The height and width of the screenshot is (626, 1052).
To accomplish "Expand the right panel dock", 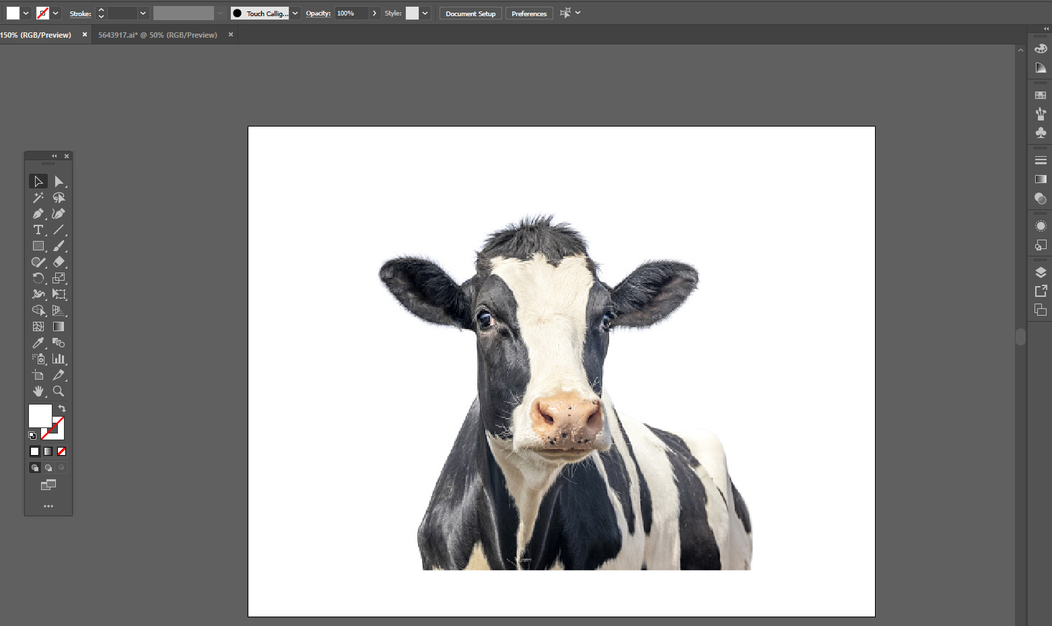I will click(x=1046, y=29).
